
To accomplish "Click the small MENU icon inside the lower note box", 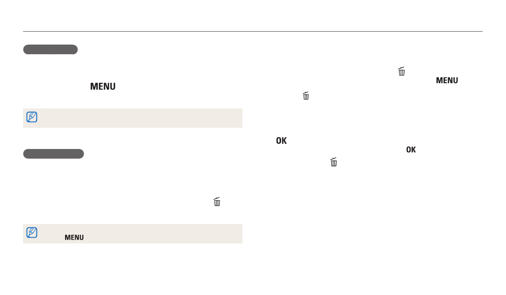I will (74, 237).
